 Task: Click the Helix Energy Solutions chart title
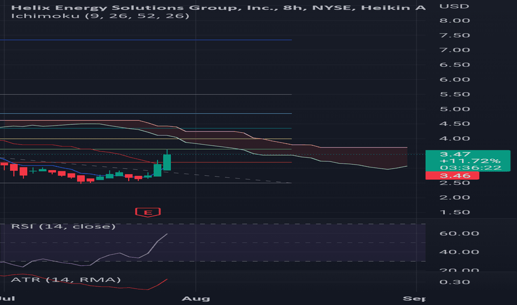(218, 8)
